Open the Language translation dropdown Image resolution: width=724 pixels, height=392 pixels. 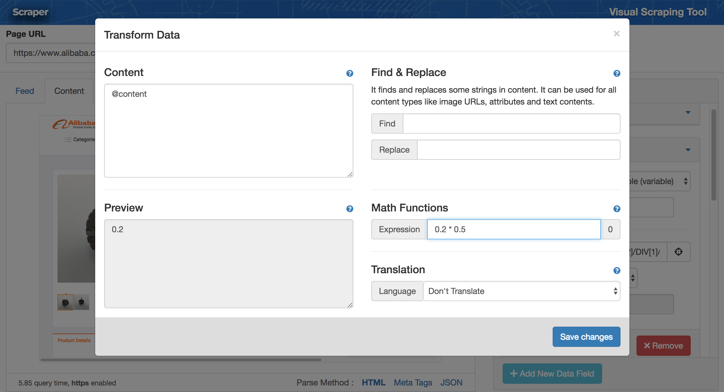click(x=521, y=291)
